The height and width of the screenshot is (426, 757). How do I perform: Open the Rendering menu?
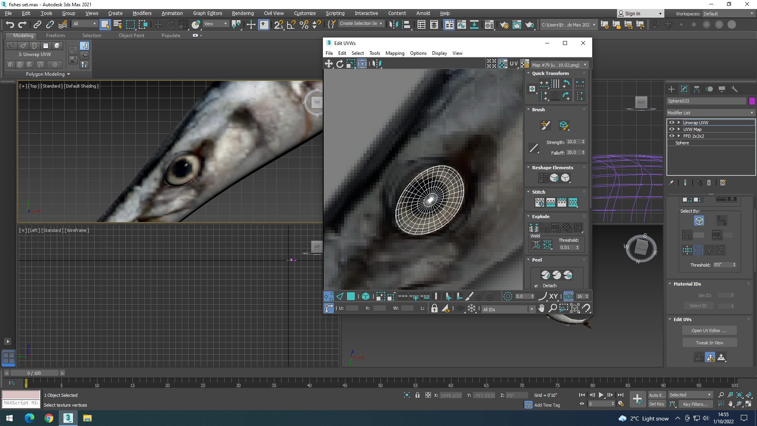(x=242, y=13)
